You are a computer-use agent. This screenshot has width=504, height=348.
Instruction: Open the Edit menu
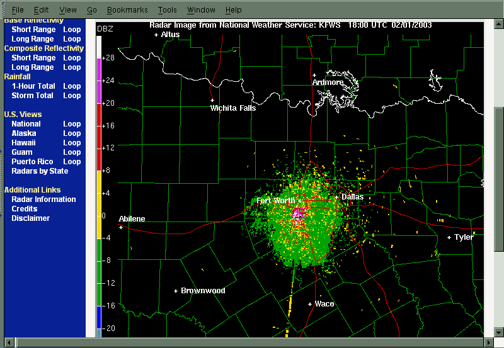[x=41, y=10]
